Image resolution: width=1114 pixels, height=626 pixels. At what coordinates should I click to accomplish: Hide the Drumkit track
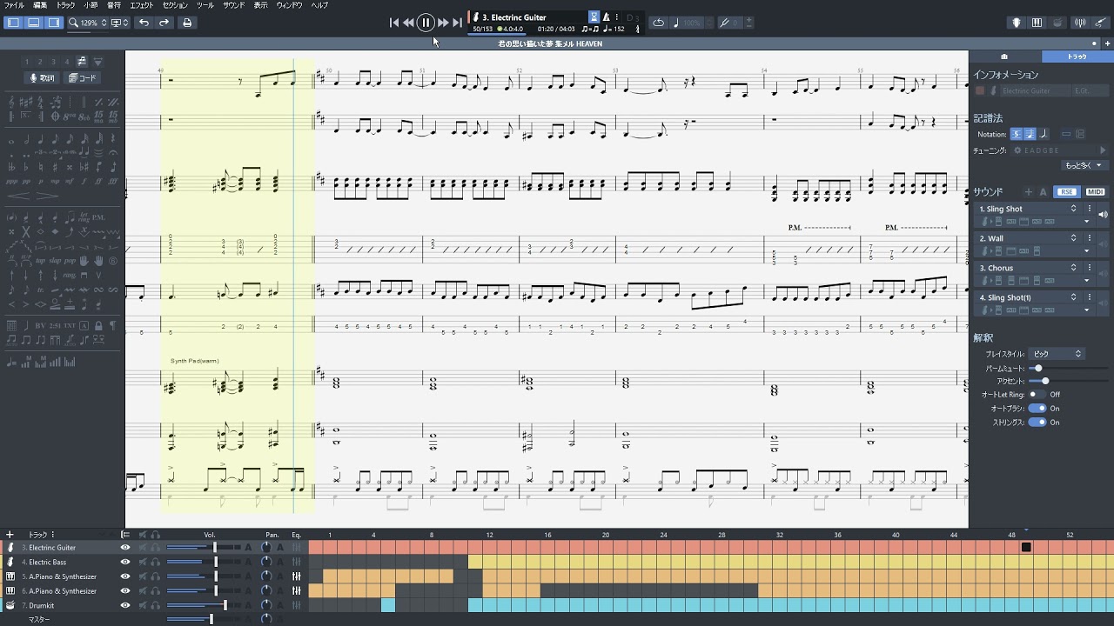[125, 605]
